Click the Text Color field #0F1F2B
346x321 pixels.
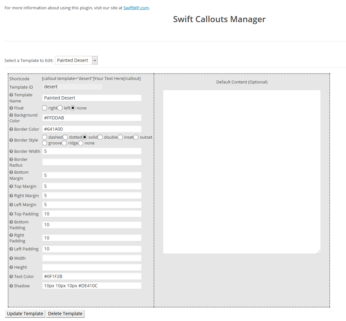[x=92, y=276]
